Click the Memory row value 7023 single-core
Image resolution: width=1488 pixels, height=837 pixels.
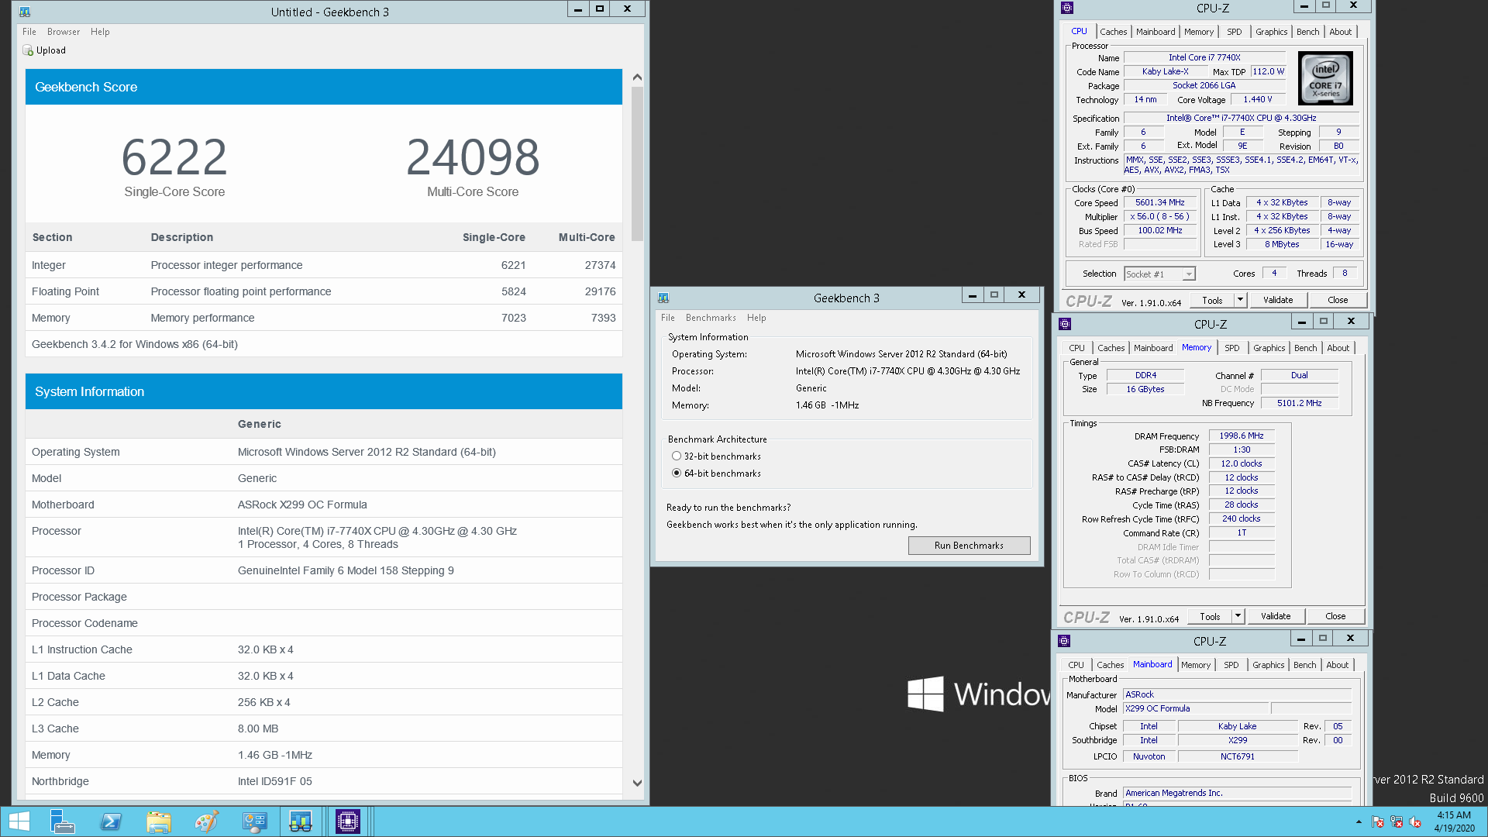tap(513, 318)
